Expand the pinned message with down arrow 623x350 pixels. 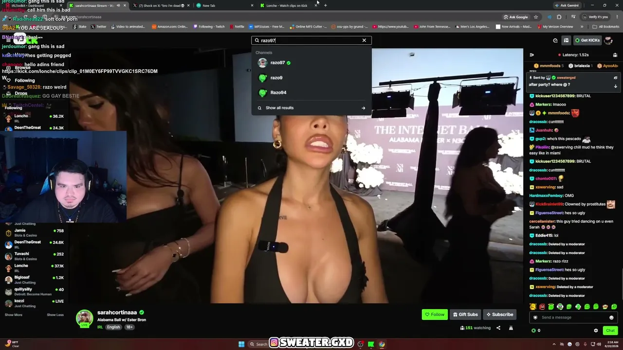point(615,86)
